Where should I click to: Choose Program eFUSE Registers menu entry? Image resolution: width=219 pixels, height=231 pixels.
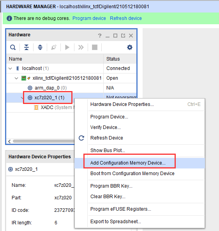(x=140, y=209)
